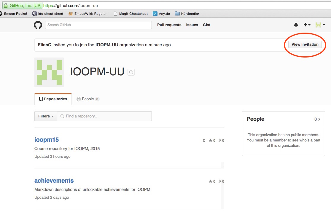Click the IOOPM-UU name in the invitation banner
The image size is (331, 223).
pos(107,45)
